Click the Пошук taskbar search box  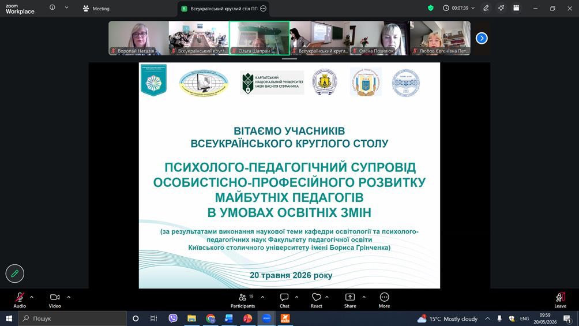(73, 318)
